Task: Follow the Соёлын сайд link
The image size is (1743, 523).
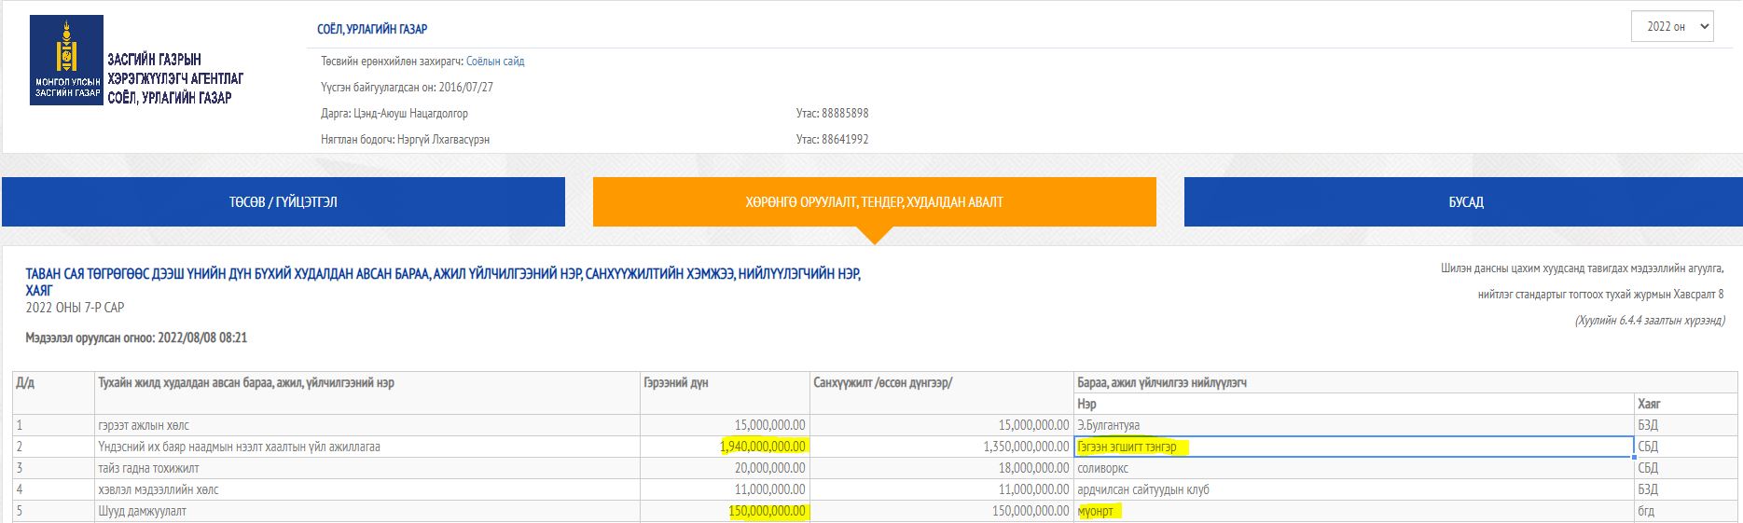Action: 495,62
